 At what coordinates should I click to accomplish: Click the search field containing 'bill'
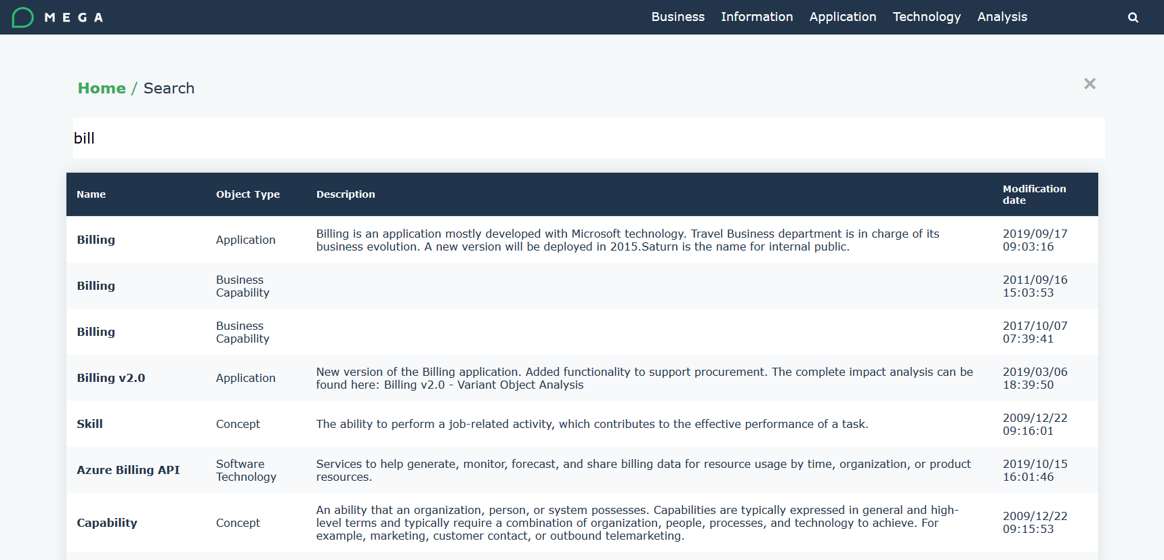588,138
